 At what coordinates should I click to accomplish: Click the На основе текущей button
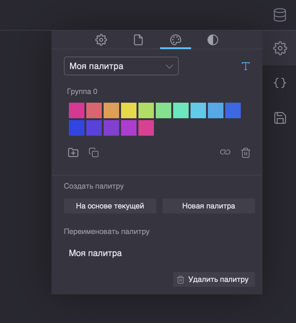coord(110,206)
